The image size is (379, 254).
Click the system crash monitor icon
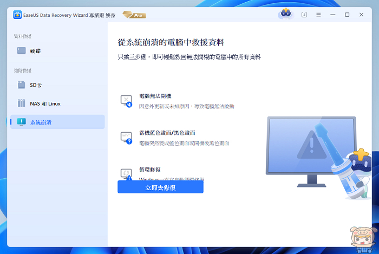click(22, 122)
